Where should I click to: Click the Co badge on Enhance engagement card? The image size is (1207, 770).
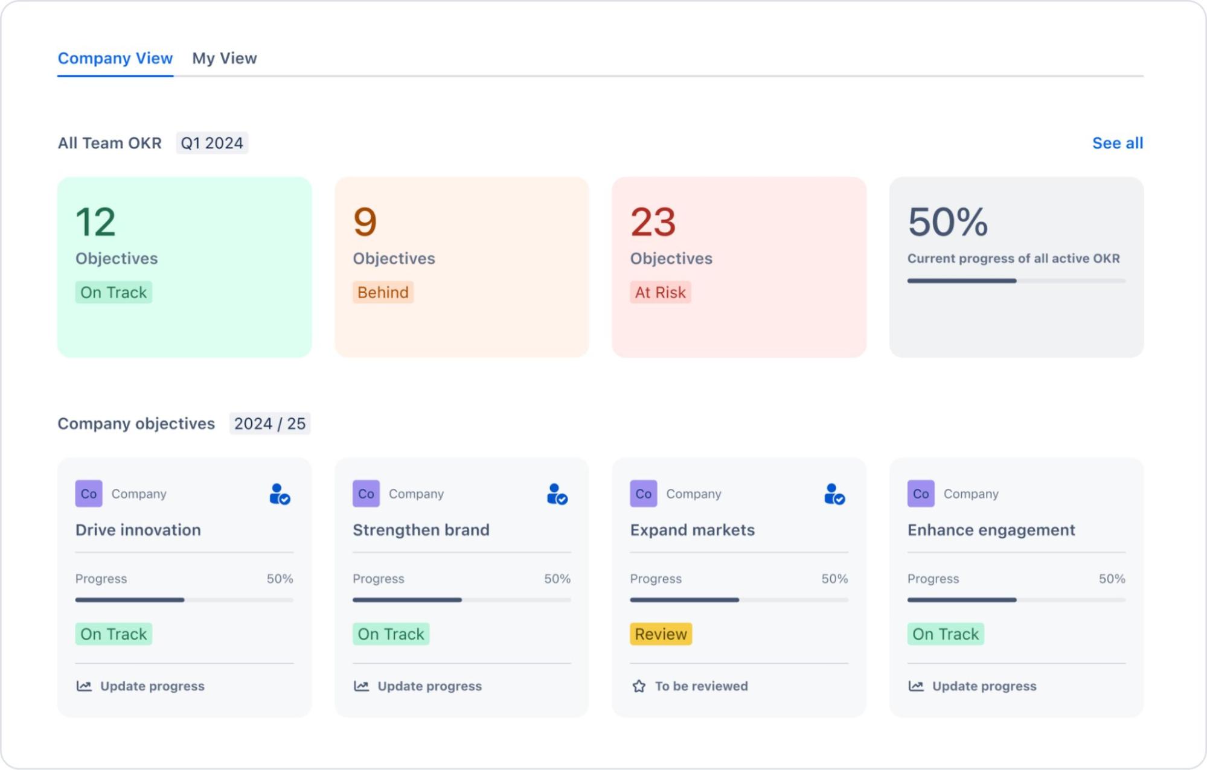[x=920, y=494]
